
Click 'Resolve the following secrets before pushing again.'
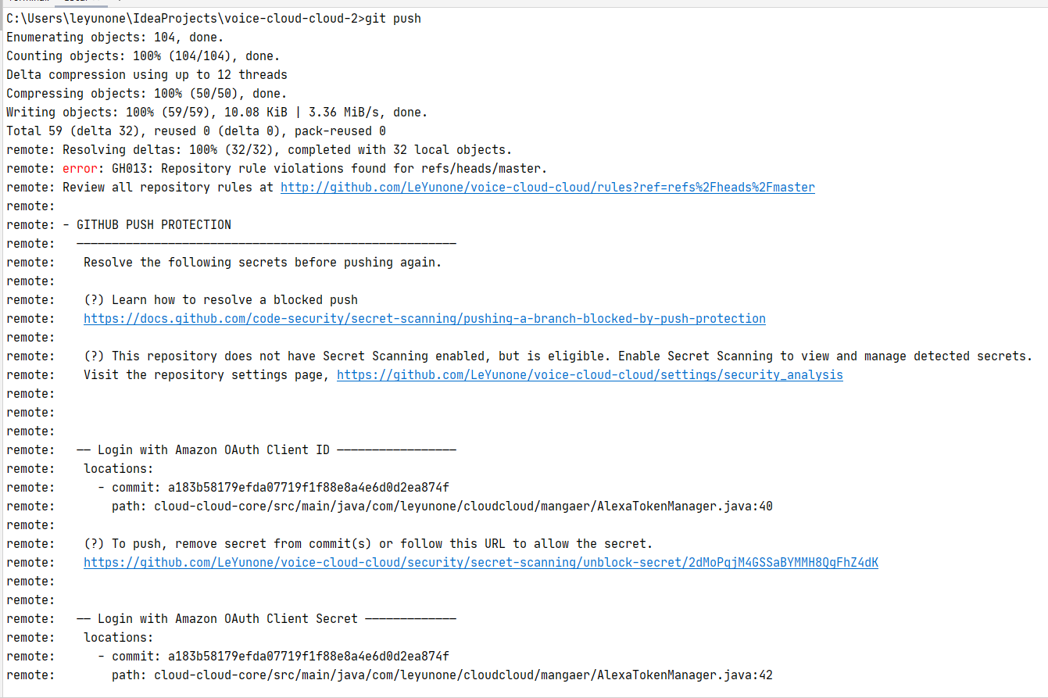pyautogui.click(x=263, y=263)
